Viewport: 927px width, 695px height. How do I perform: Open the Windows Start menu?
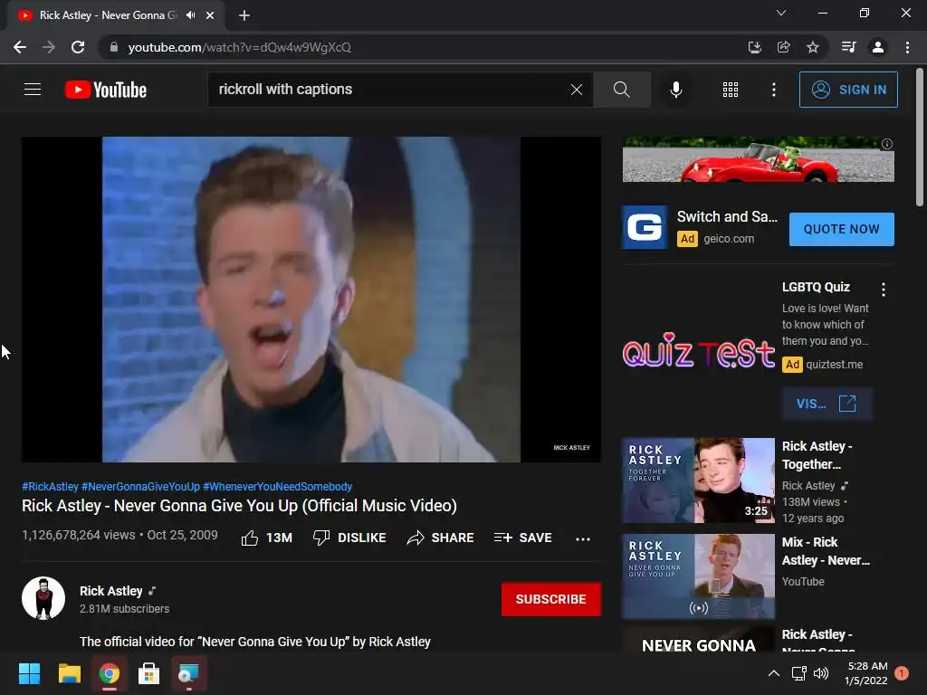point(29,673)
